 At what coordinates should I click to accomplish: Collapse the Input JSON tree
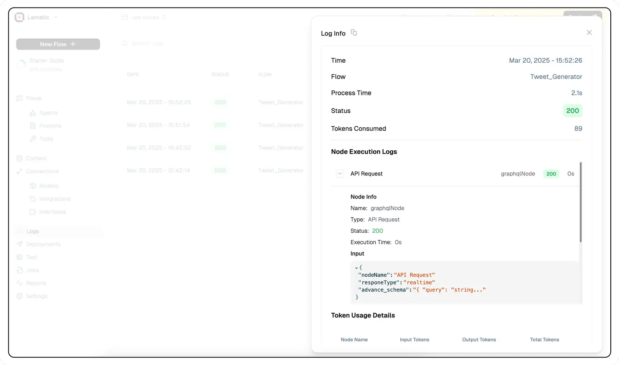coord(356,268)
